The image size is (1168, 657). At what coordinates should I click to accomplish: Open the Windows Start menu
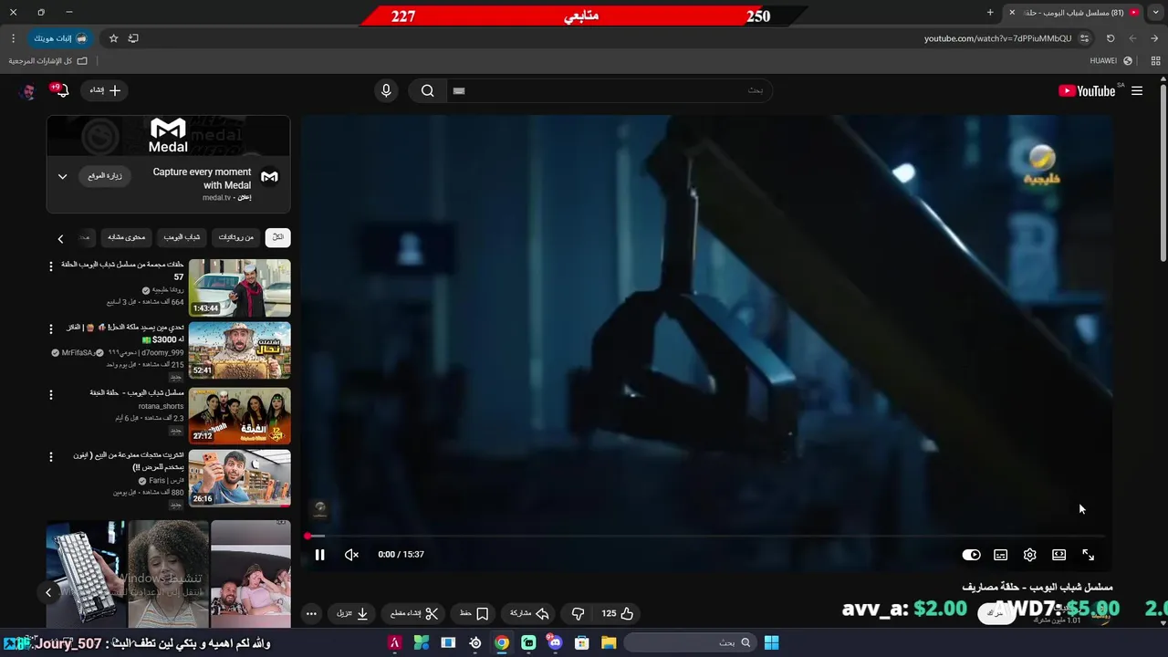[x=771, y=642]
